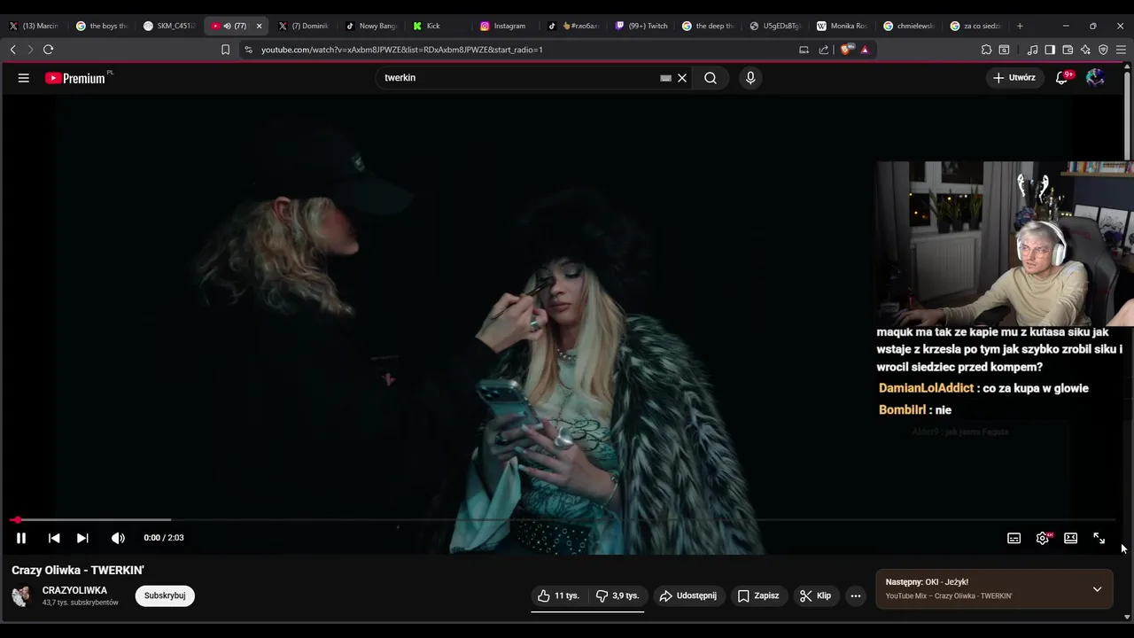Start voice search with the microphone
The height and width of the screenshot is (638, 1134).
tap(750, 78)
